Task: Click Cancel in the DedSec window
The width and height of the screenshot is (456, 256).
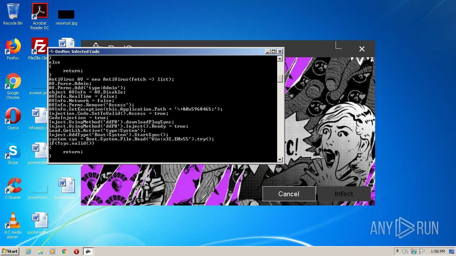Action: (x=289, y=194)
